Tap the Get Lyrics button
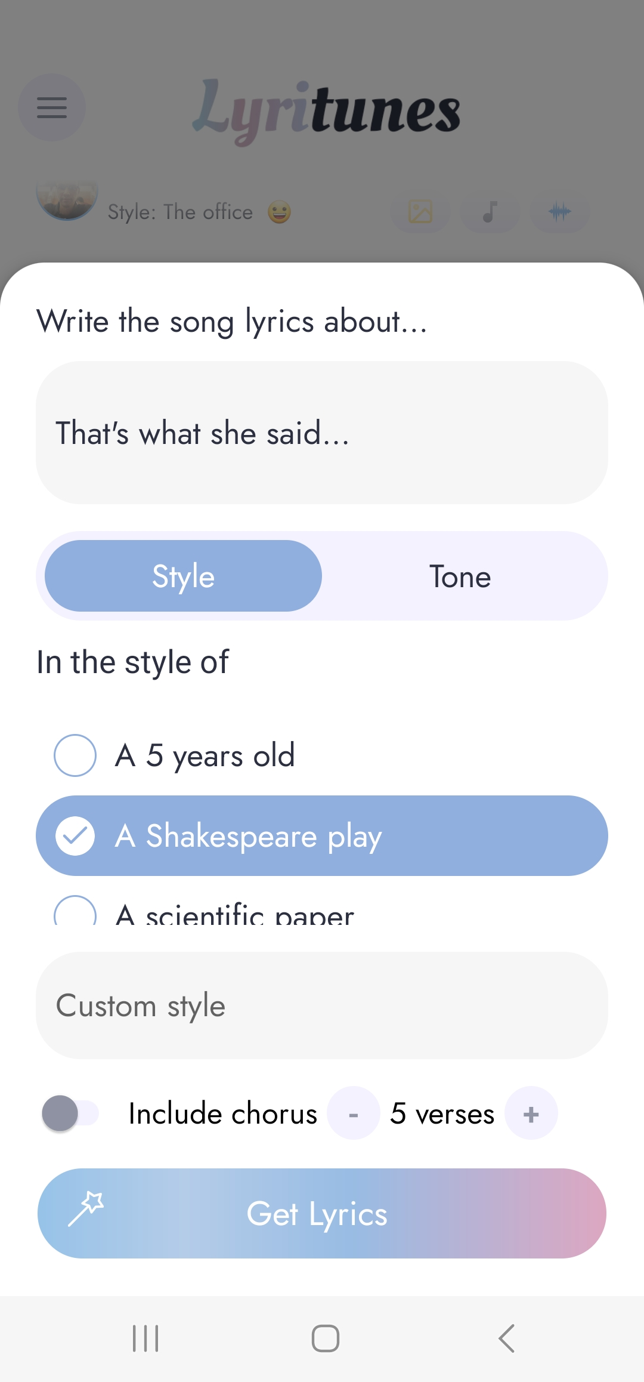644x1382 pixels. pyautogui.click(x=322, y=1214)
